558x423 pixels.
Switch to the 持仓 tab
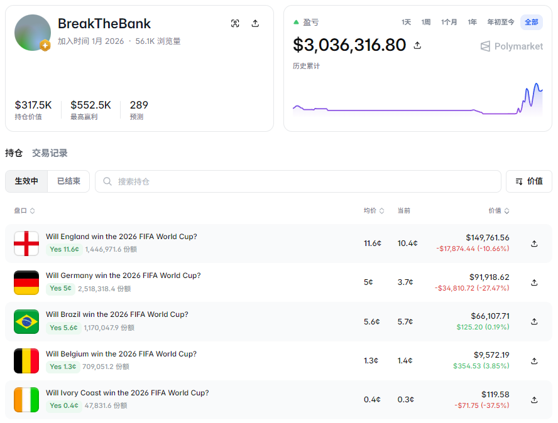(x=14, y=153)
